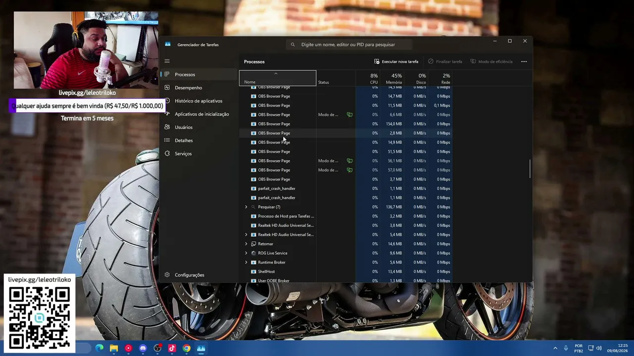Click Executar nova tarefa button

tap(396, 62)
